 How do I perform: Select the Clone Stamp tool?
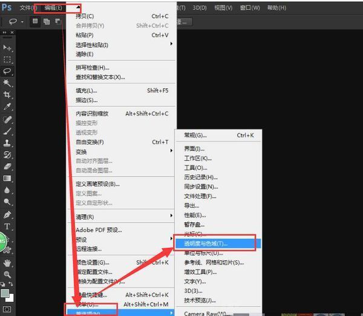(x=7, y=143)
